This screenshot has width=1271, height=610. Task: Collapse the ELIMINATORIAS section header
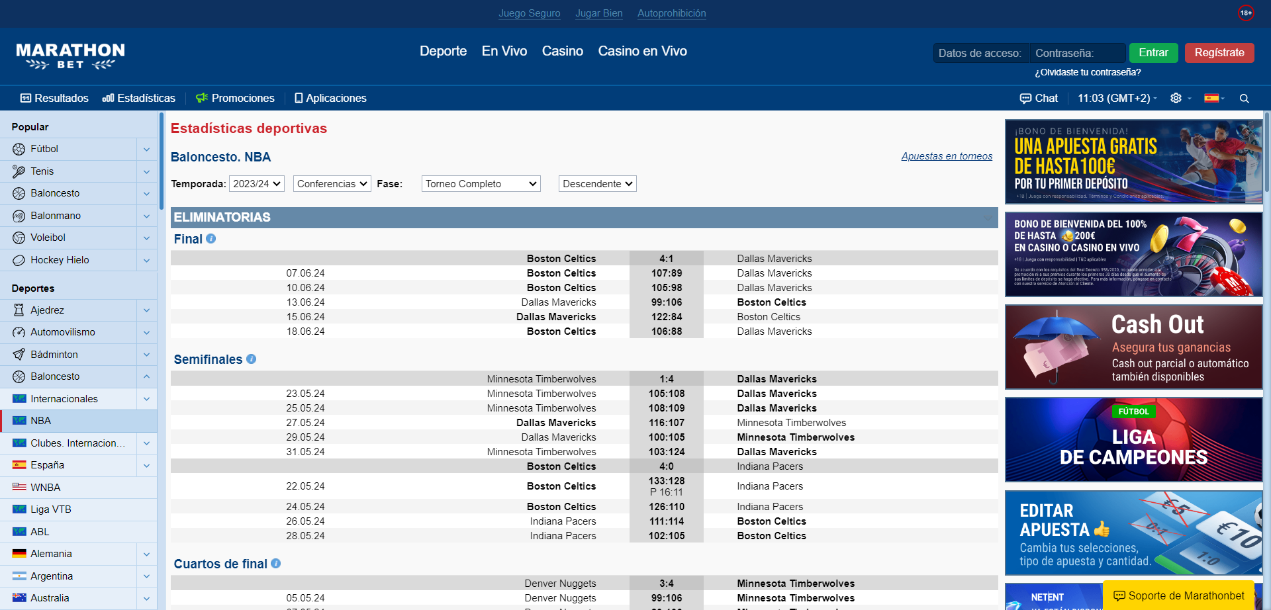(988, 218)
